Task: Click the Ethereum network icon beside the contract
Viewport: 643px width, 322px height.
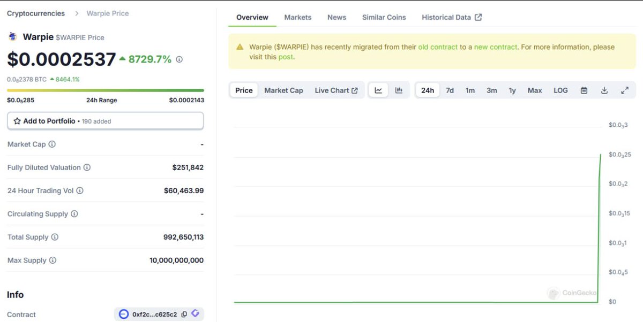Action: point(123,314)
